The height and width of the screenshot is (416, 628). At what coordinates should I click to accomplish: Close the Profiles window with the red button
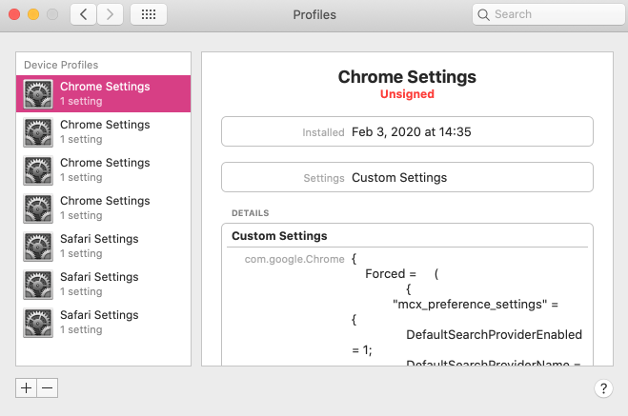coord(14,15)
